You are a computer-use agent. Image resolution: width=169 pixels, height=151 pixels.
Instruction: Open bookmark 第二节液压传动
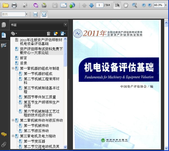tap(36, 131)
